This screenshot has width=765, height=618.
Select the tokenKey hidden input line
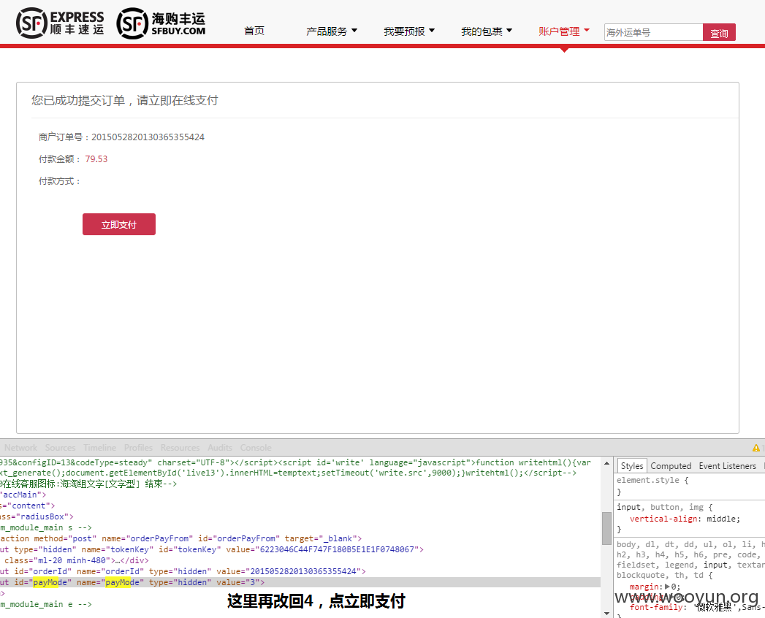300,549
